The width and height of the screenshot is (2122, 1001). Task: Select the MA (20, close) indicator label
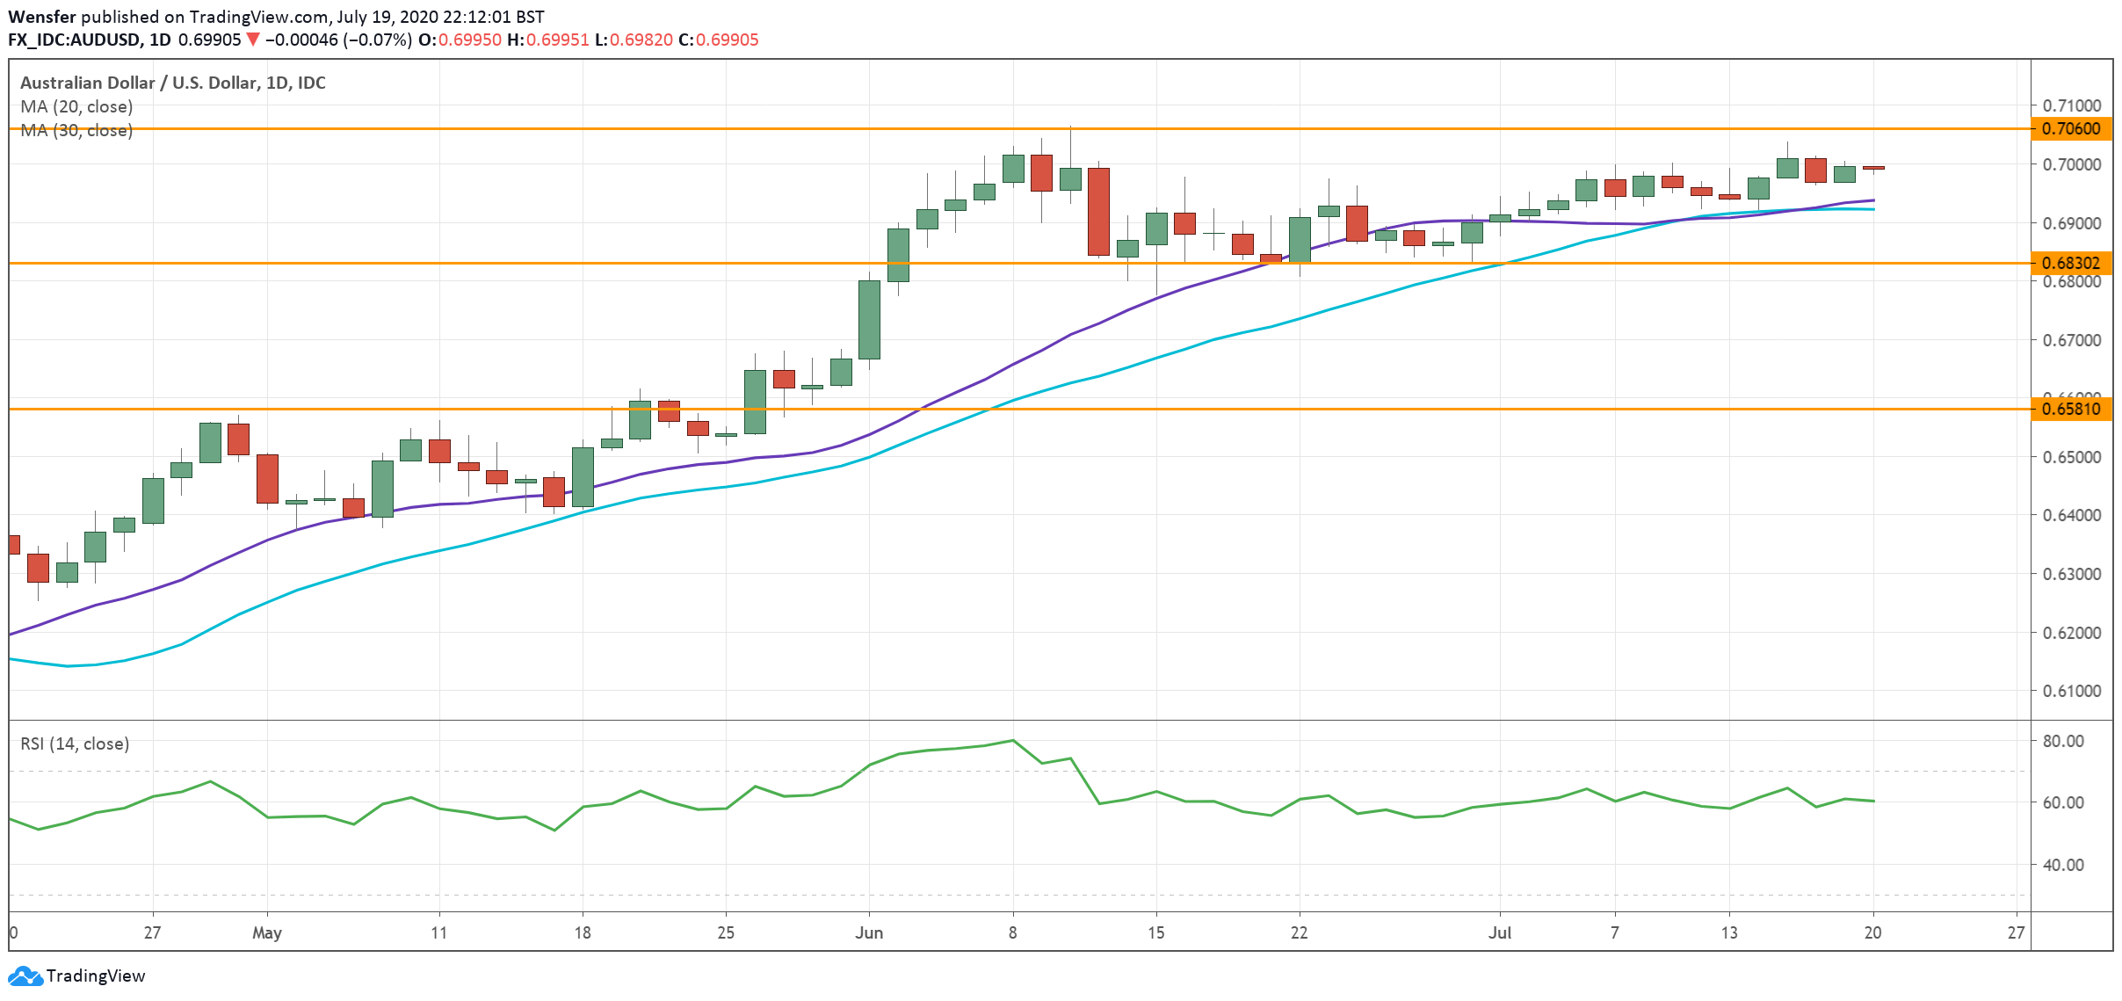click(x=76, y=106)
